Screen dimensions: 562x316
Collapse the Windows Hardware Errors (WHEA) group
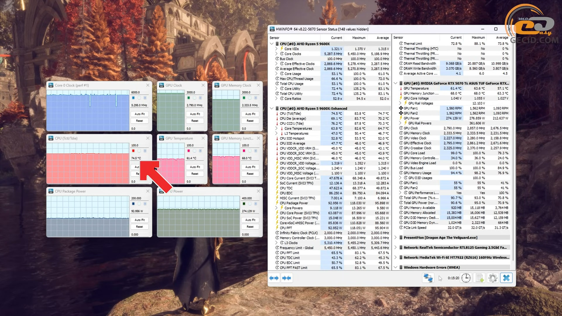(x=395, y=267)
